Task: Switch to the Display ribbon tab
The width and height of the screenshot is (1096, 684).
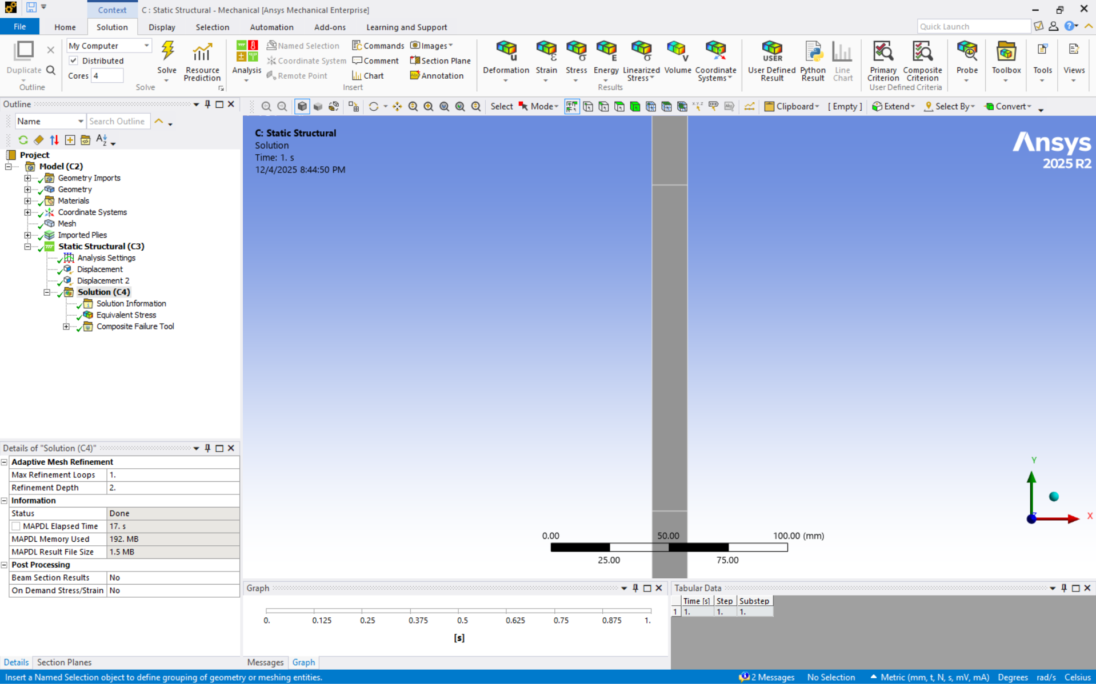Action: tap(162, 27)
